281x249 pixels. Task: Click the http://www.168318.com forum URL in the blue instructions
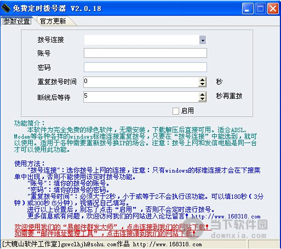click(x=226, y=217)
